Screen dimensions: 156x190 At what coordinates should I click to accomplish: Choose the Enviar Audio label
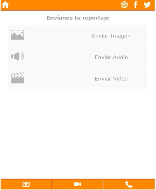tap(111, 57)
